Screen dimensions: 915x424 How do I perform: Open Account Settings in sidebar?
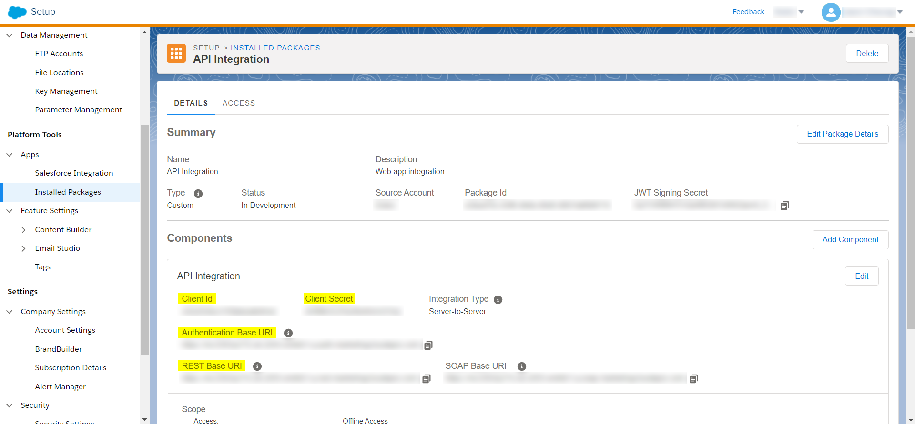pyautogui.click(x=65, y=330)
